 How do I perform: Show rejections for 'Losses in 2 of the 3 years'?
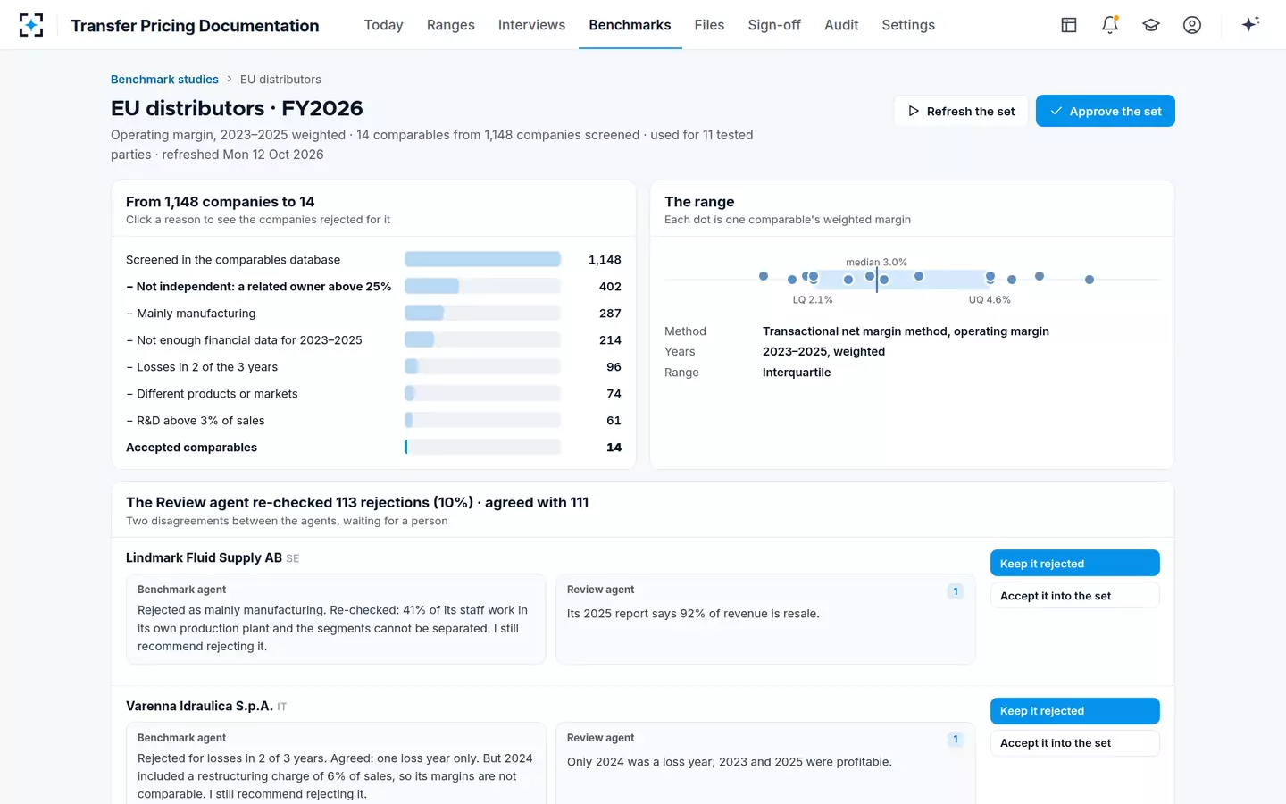(373, 367)
